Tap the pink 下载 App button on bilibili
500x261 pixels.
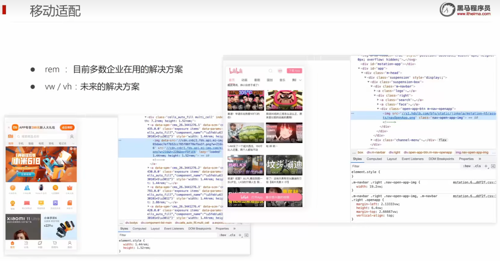(294, 71)
